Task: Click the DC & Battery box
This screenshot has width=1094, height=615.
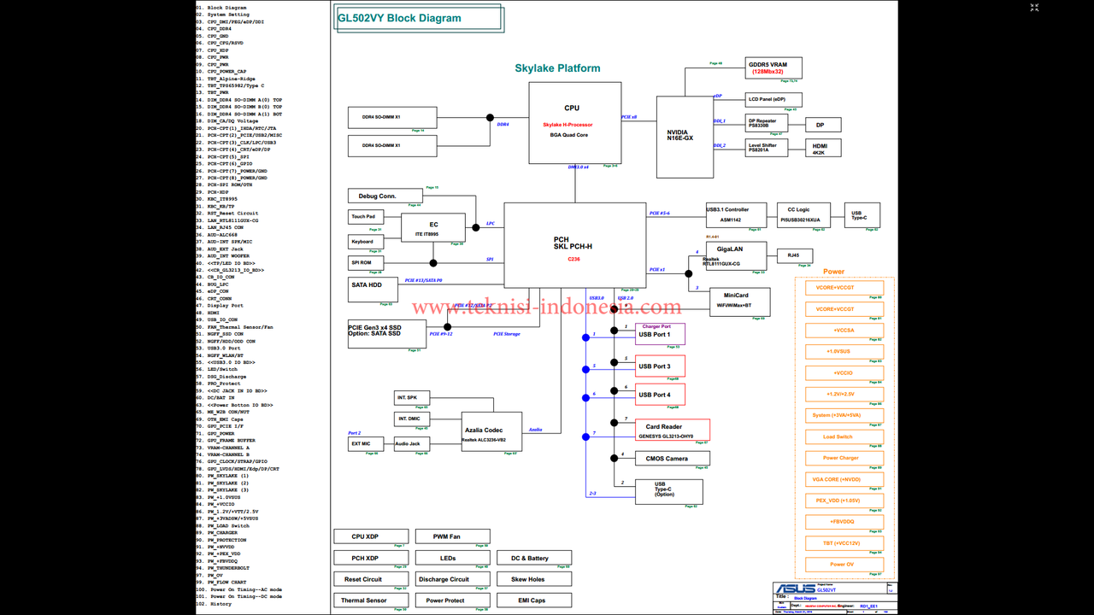Action: point(534,558)
